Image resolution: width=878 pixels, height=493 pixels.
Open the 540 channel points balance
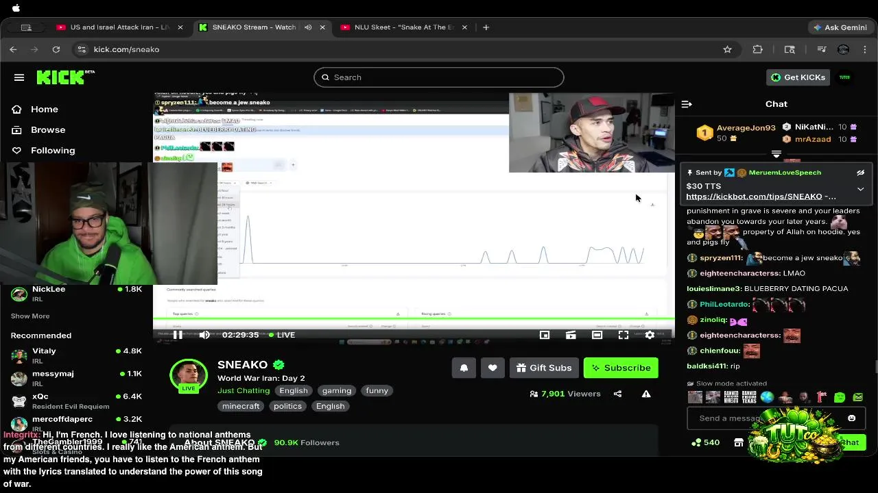click(705, 442)
